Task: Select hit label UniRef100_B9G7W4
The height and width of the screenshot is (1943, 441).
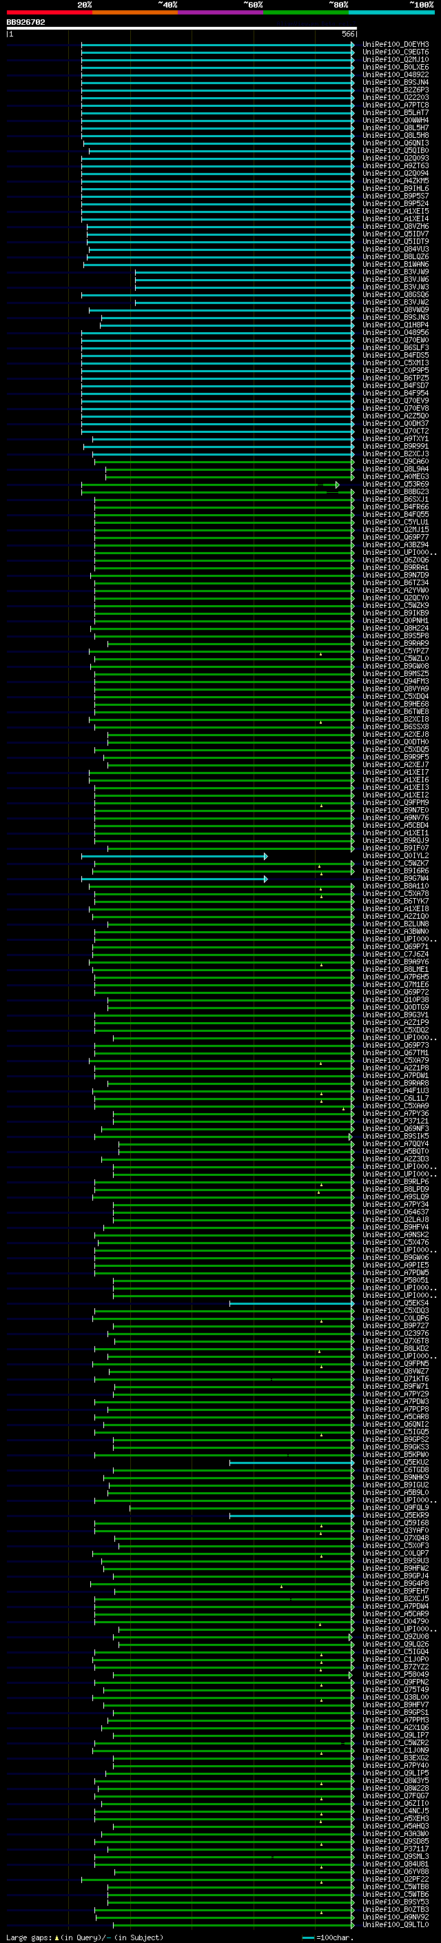Action: tap(396, 878)
